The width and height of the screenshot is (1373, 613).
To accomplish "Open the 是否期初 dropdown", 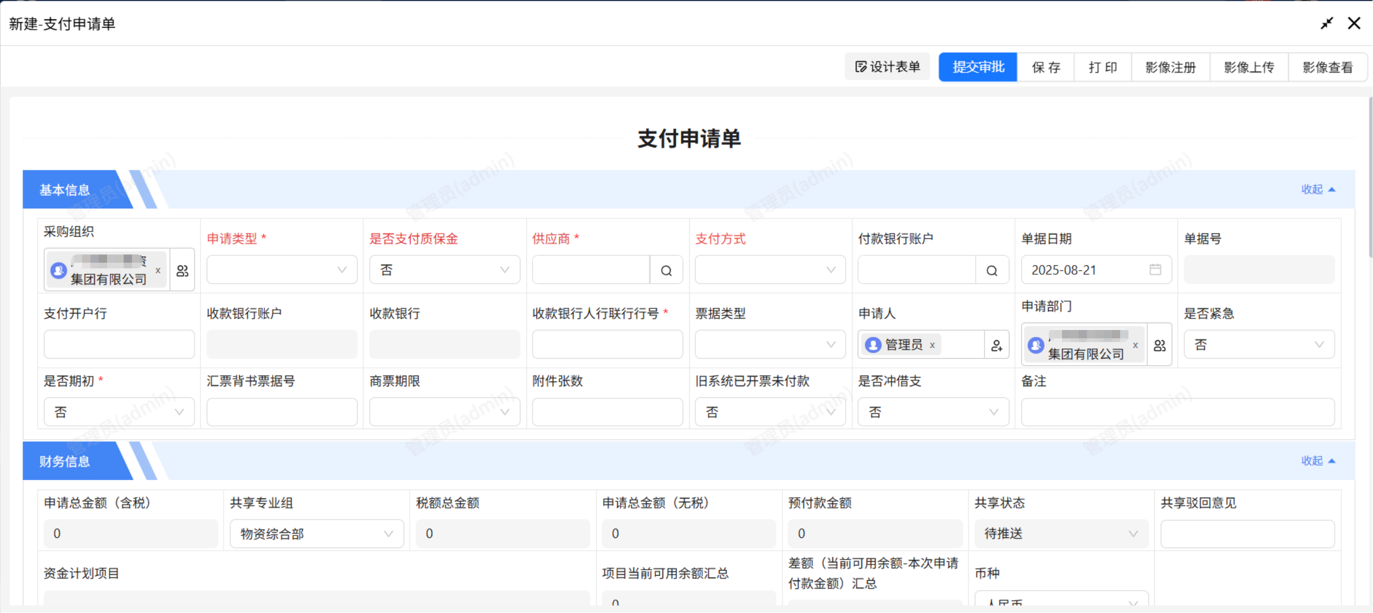I will coord(119,412).
